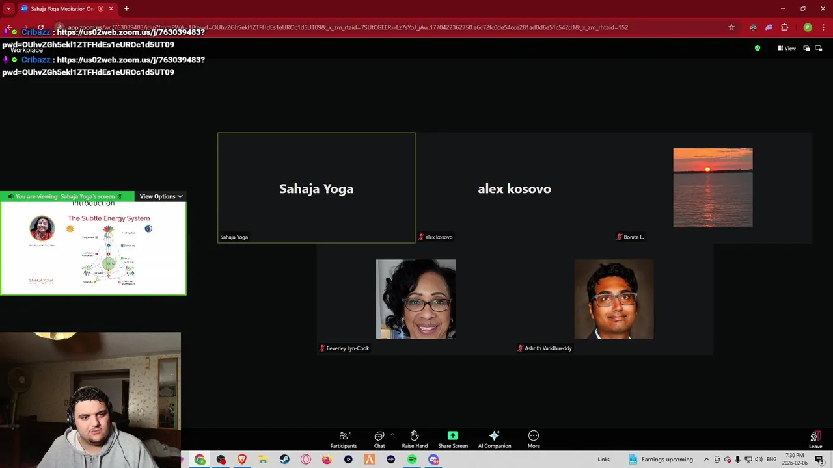This screenshot has width=833, height=468.
Task: Click the microphone tray icon
Action: (x=737, y=460)
